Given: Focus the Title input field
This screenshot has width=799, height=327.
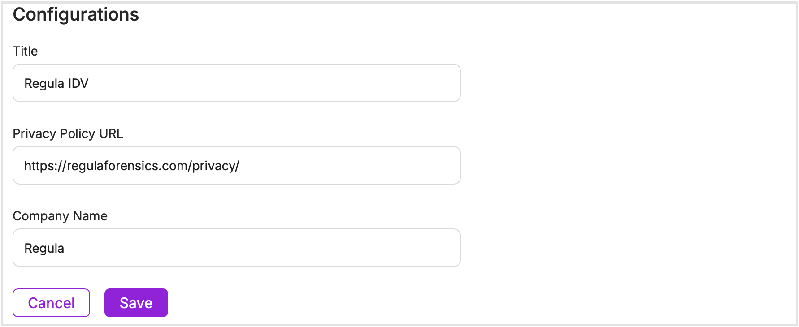Looking at the screenshot, I should 236,83.
